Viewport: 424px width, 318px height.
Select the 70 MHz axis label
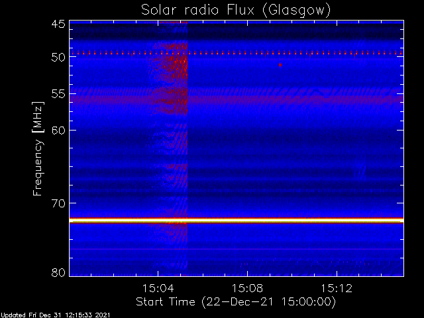click(x=58, y=203)
